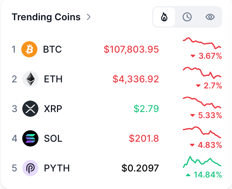The width and height of the screenshot is (232, 189).
Task: Open the ETH ticker link
Action: point(53,79)
